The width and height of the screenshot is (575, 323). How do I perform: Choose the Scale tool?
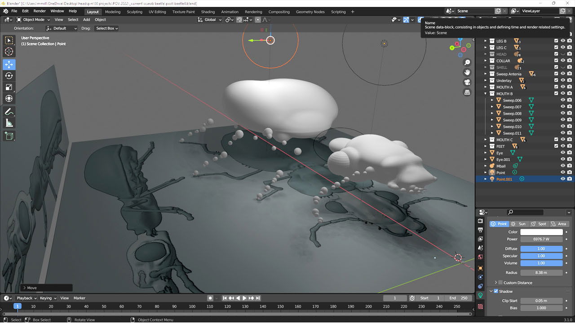click(9, 87)
